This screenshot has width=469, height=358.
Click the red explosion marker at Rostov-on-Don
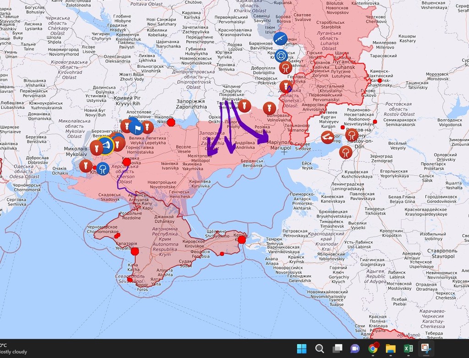tap(352, 135)
